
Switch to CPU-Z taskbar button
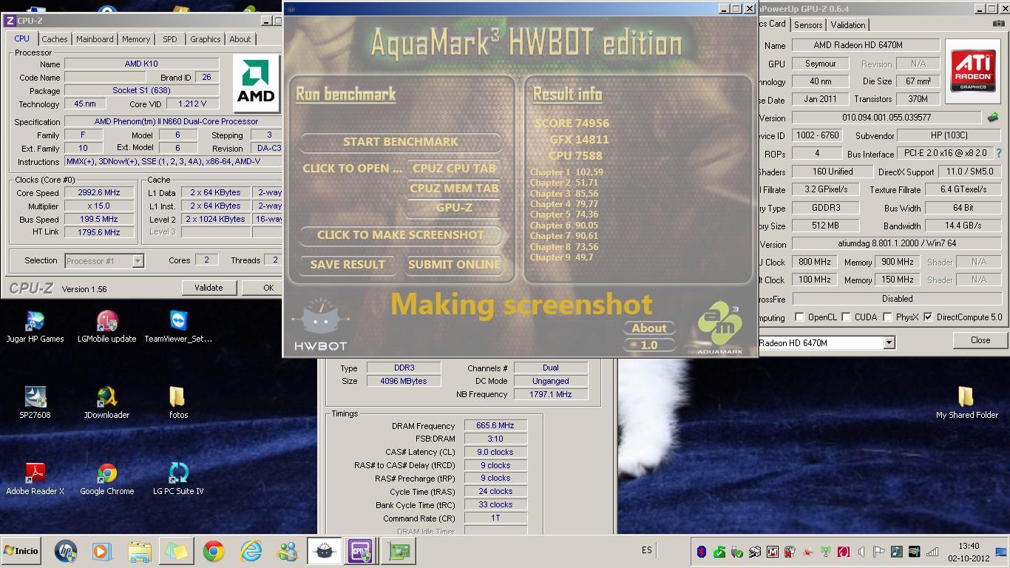coord(361,551)
